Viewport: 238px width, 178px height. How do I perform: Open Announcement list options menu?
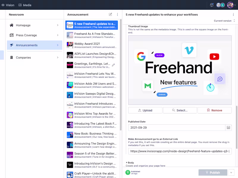click(117, 14)
